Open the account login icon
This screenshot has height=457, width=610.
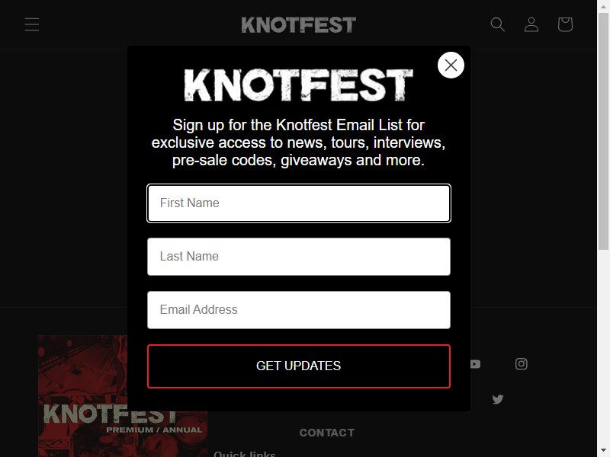[x=531, y=24]
